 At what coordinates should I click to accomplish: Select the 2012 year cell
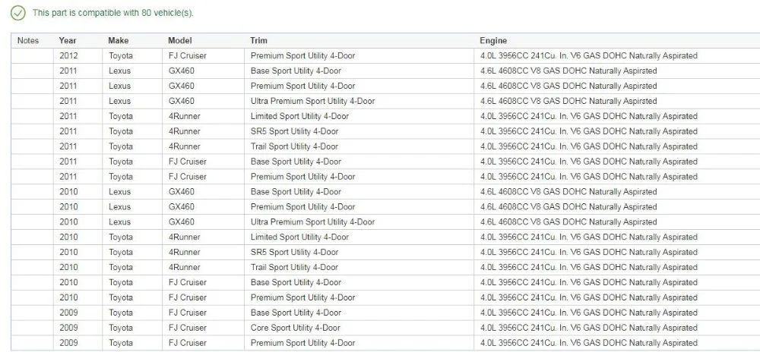click(x=69, y=55)
